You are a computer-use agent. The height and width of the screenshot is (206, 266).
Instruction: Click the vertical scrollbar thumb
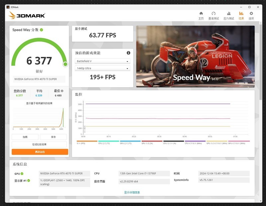point(261,62)
